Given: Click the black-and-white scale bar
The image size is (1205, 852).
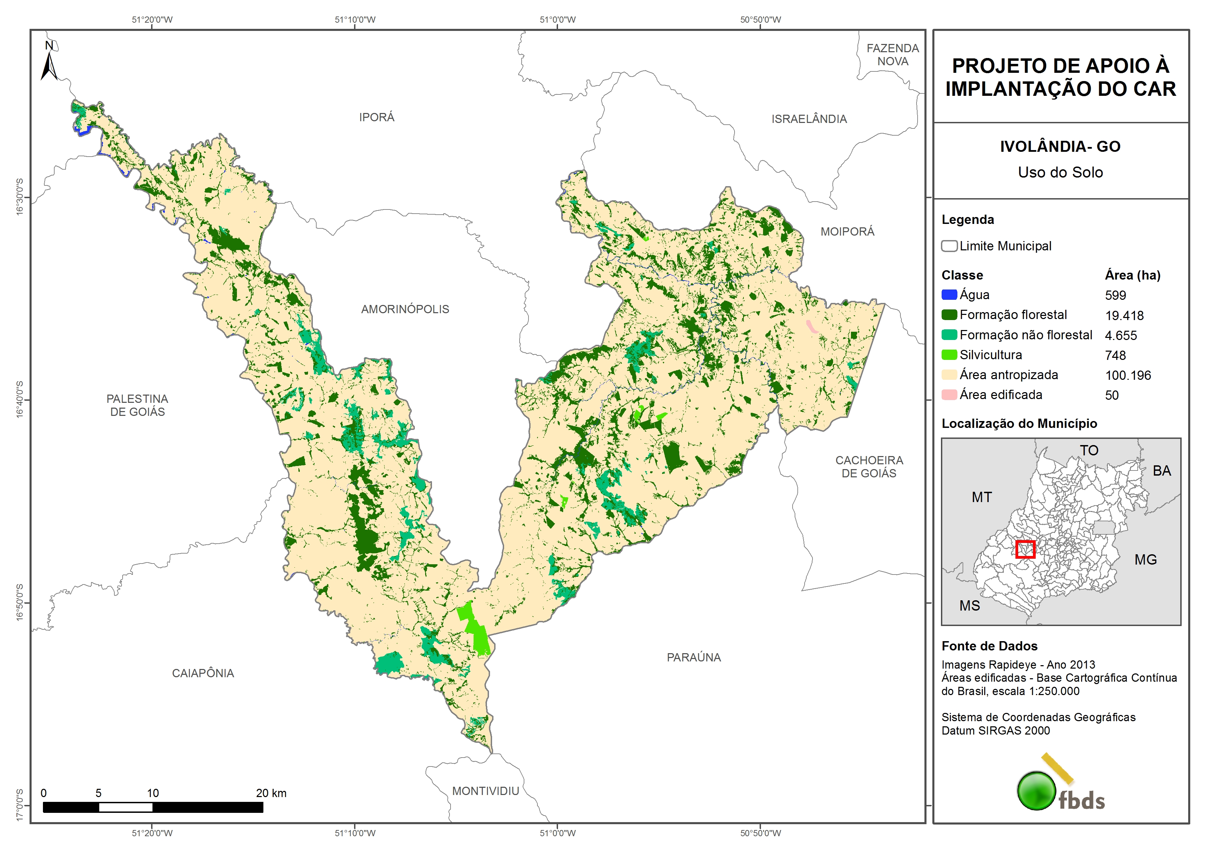Looking at the screenshot, I should click(153, 807).
